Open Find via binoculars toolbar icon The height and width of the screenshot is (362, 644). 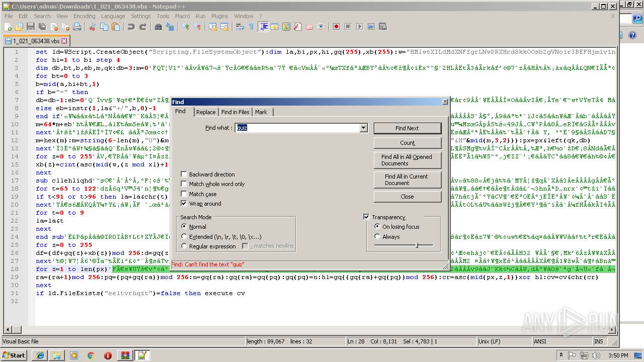pyautogui.click(x=158, y=27)
